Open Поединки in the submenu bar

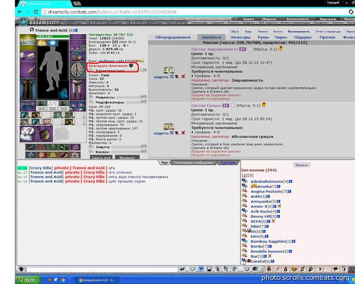321,22
